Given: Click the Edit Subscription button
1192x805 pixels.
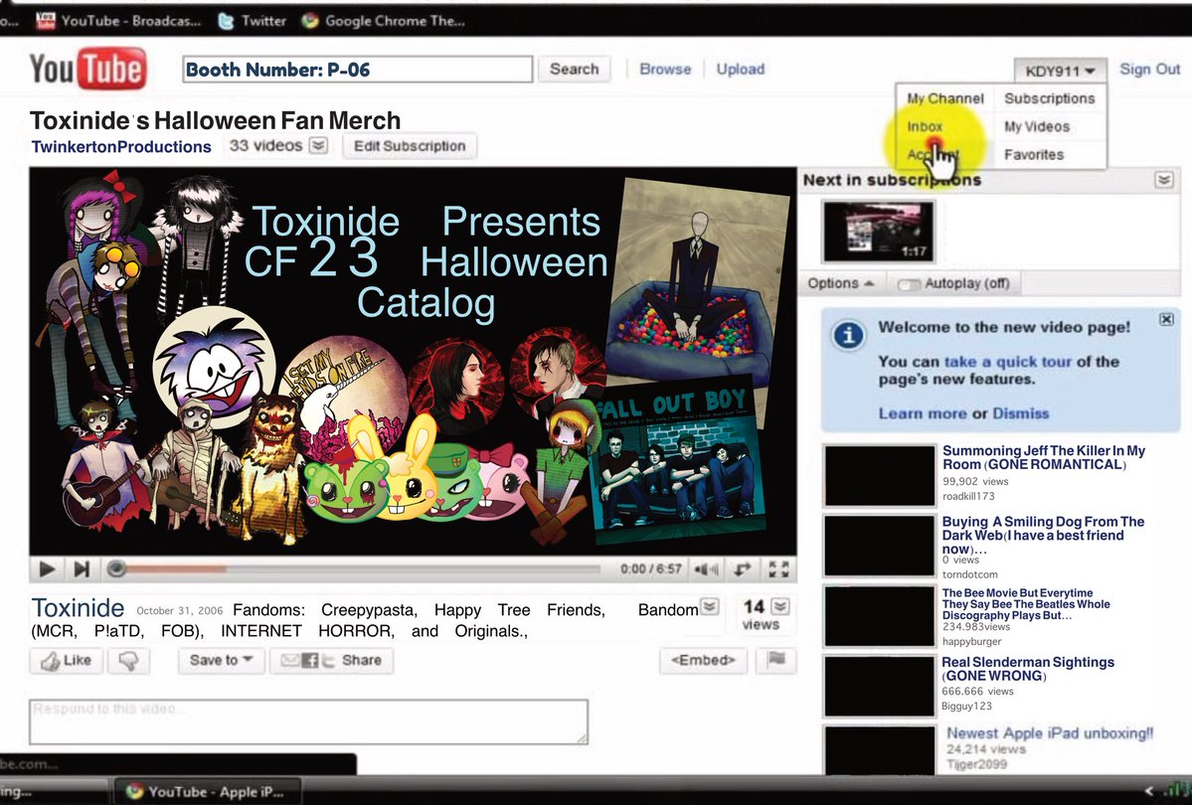Looking at the screenshot, I should 410,146.
